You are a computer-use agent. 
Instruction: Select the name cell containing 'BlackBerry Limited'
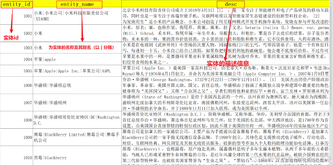[x=77, y=137]
